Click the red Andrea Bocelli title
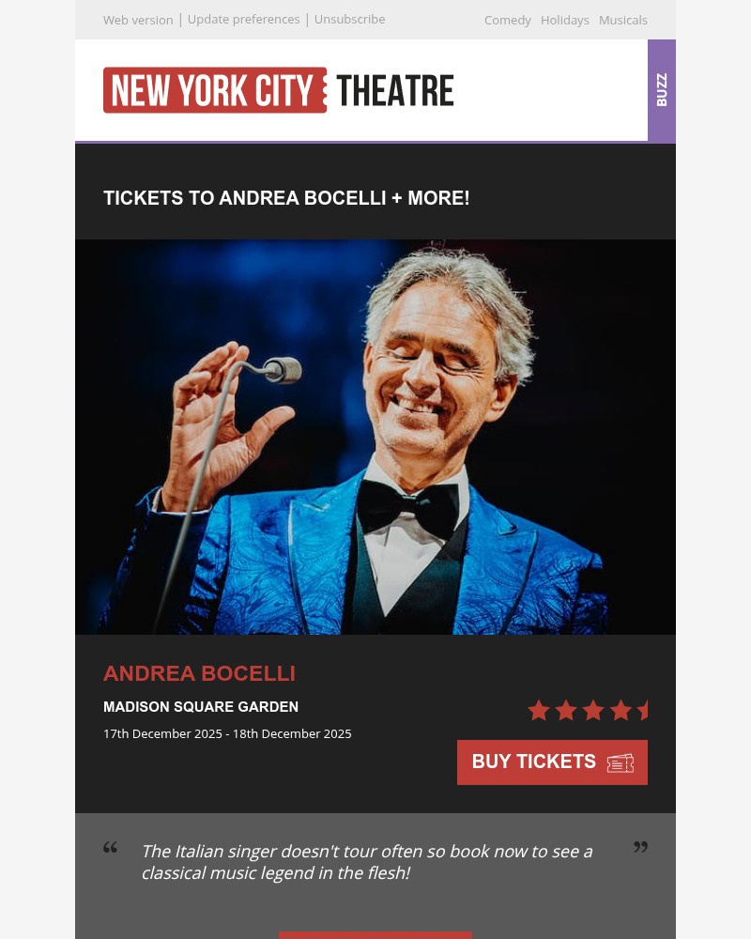Screen dimensions: 751x939 pyautogui.click(x=199, y=673)
